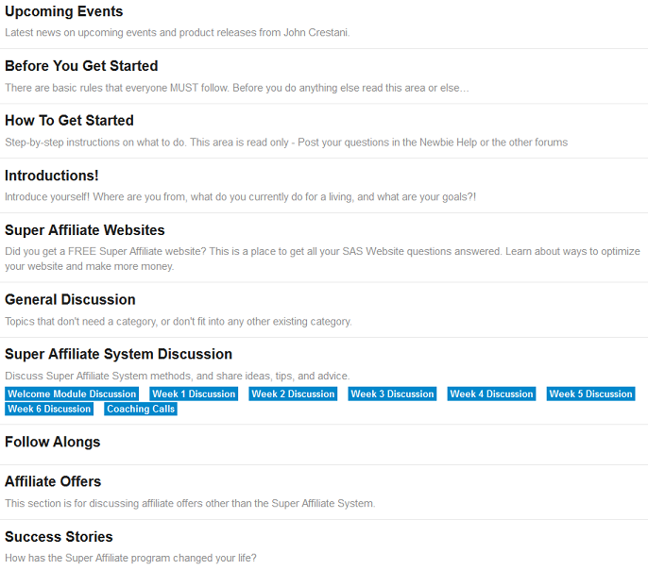
Task: Open the Before You Get Started forum
Action: (81, 66)
